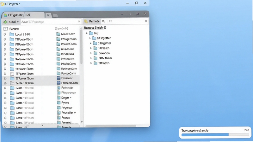Click the AnaeCord folder icon
The height and width of the screenshot is (142, 253).
[58, 49]
